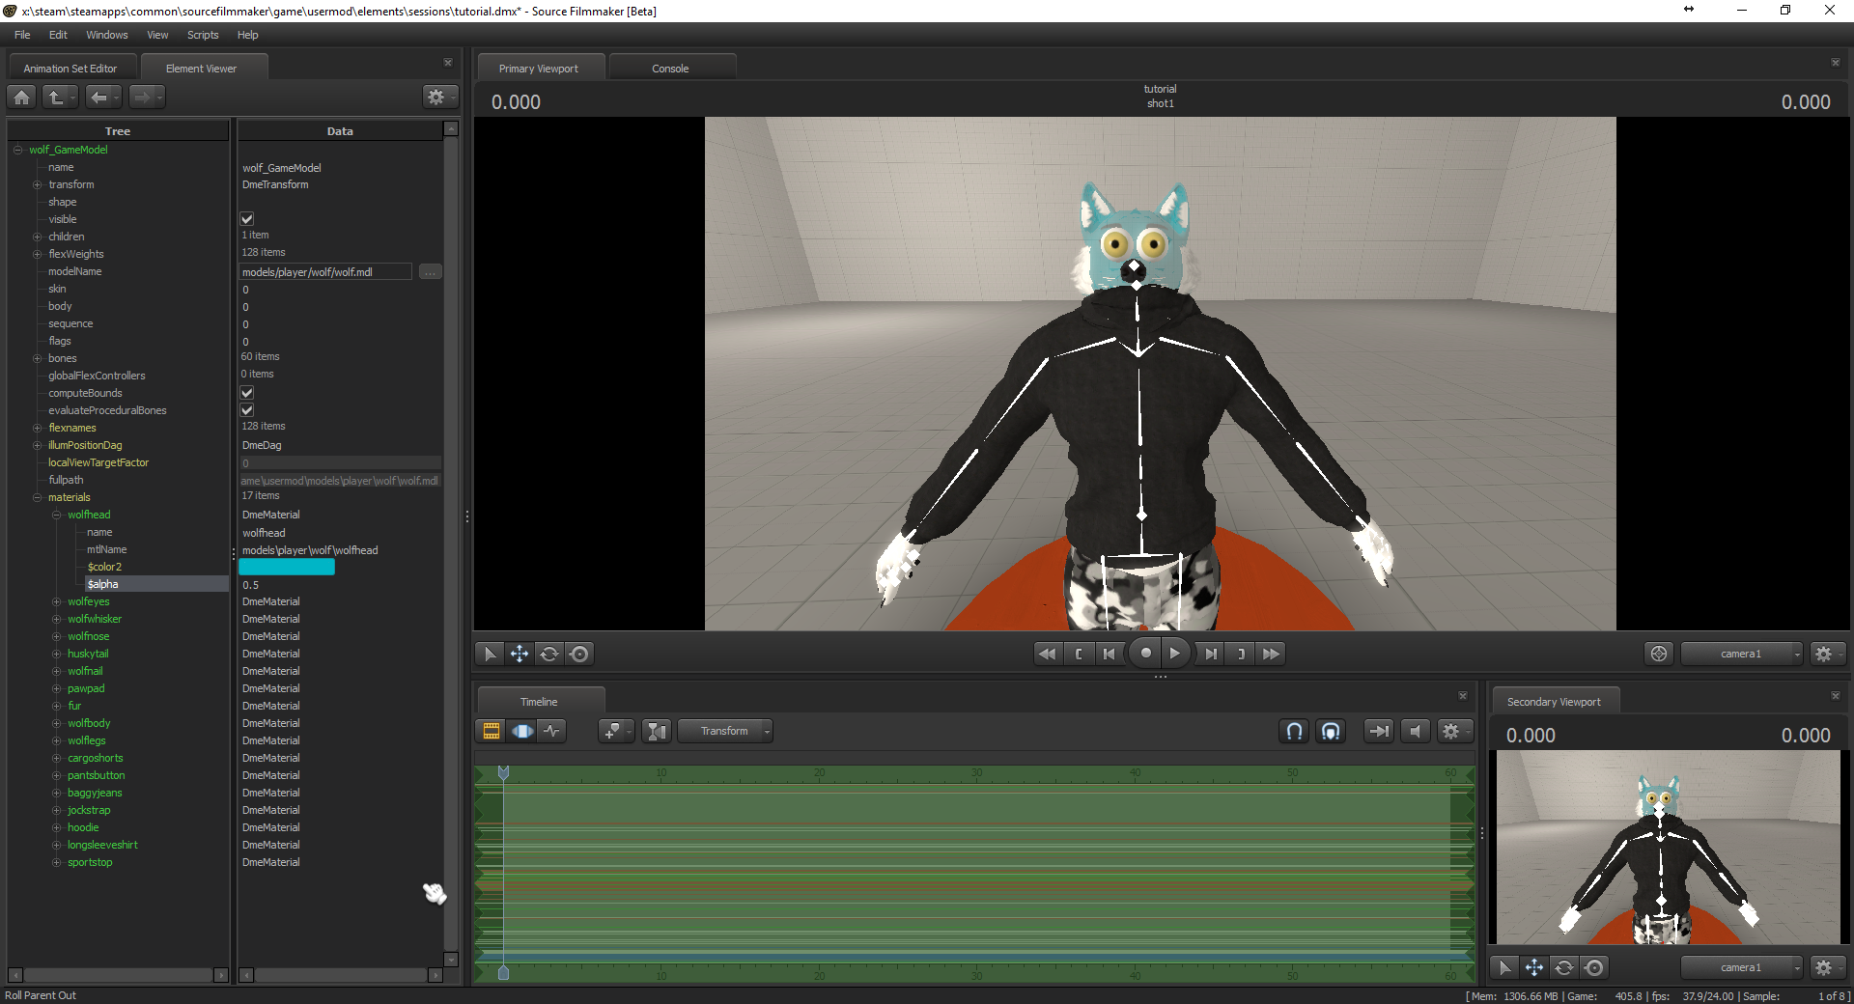Open the File menu

coord(22,35)
